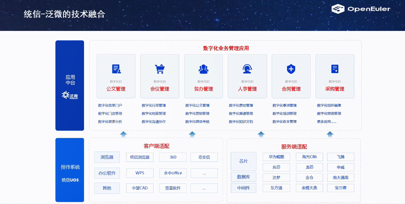Click the 永中office box

point(173,173)
